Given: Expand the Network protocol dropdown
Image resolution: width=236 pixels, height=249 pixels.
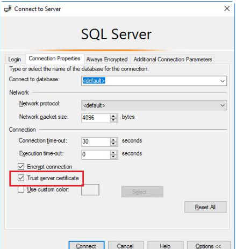Looking at the screenshot, I should pos(154,105).
